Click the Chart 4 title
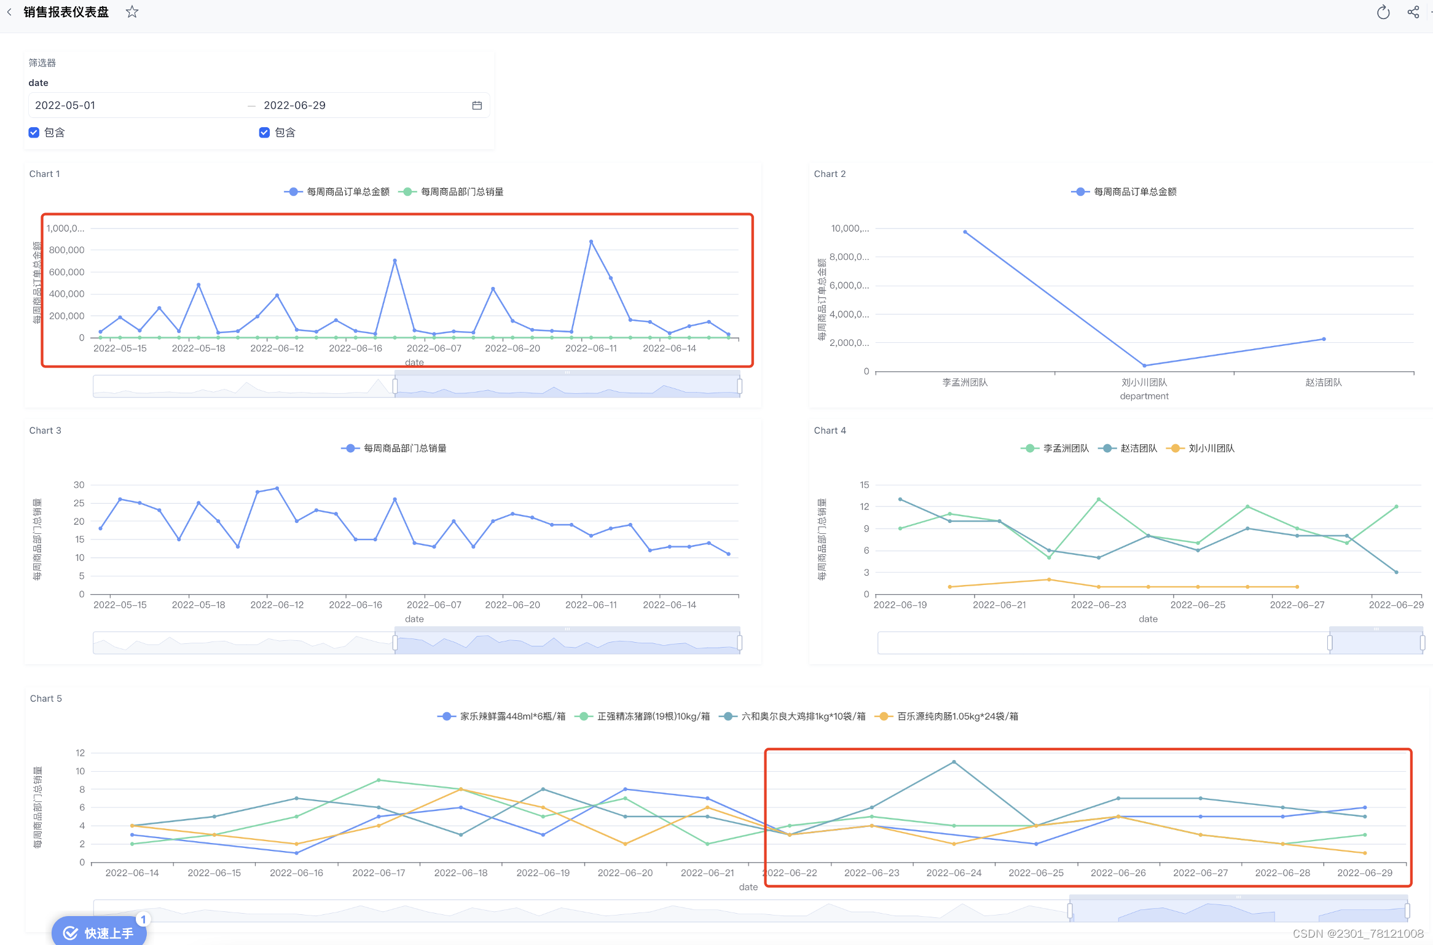 pos(830,431)
